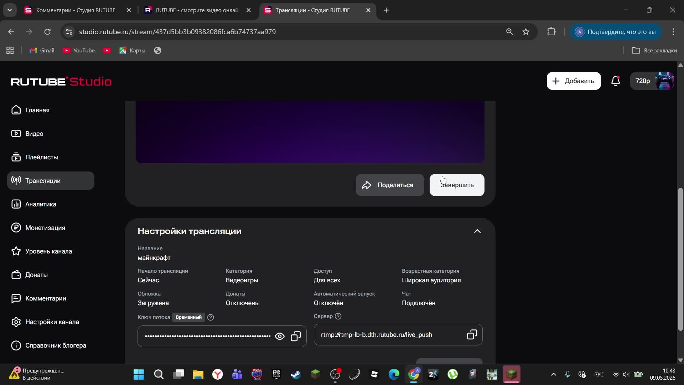Screen dimensions: 684x385
Task: Open Все закладки folder
Action: click(x=654, y=51)
